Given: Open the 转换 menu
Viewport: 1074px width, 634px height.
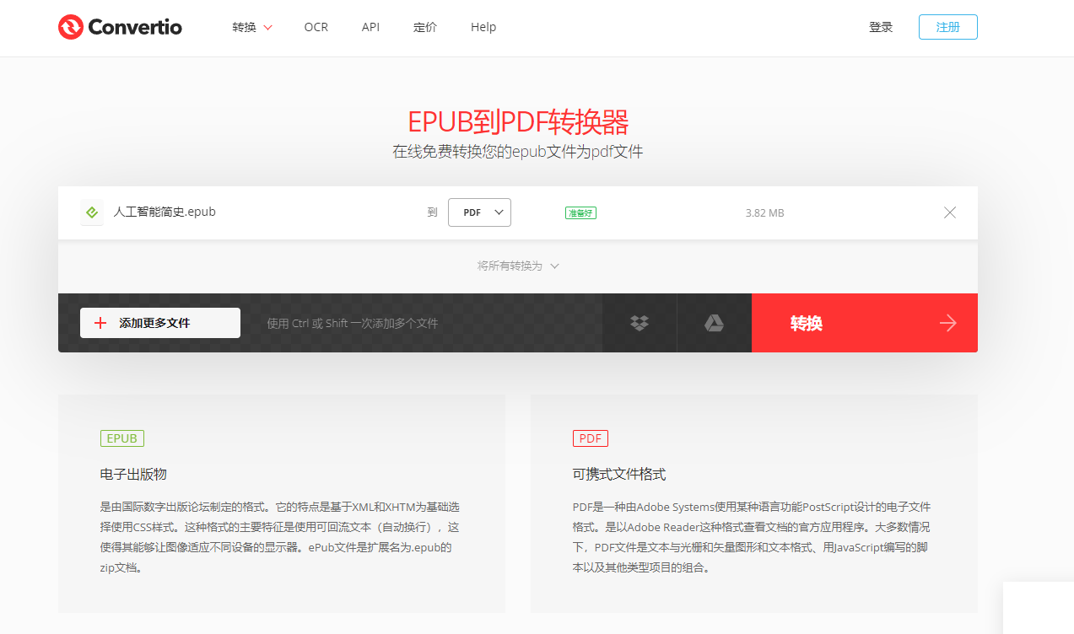Looking at the screenshot, I should [x=252, y=27].
